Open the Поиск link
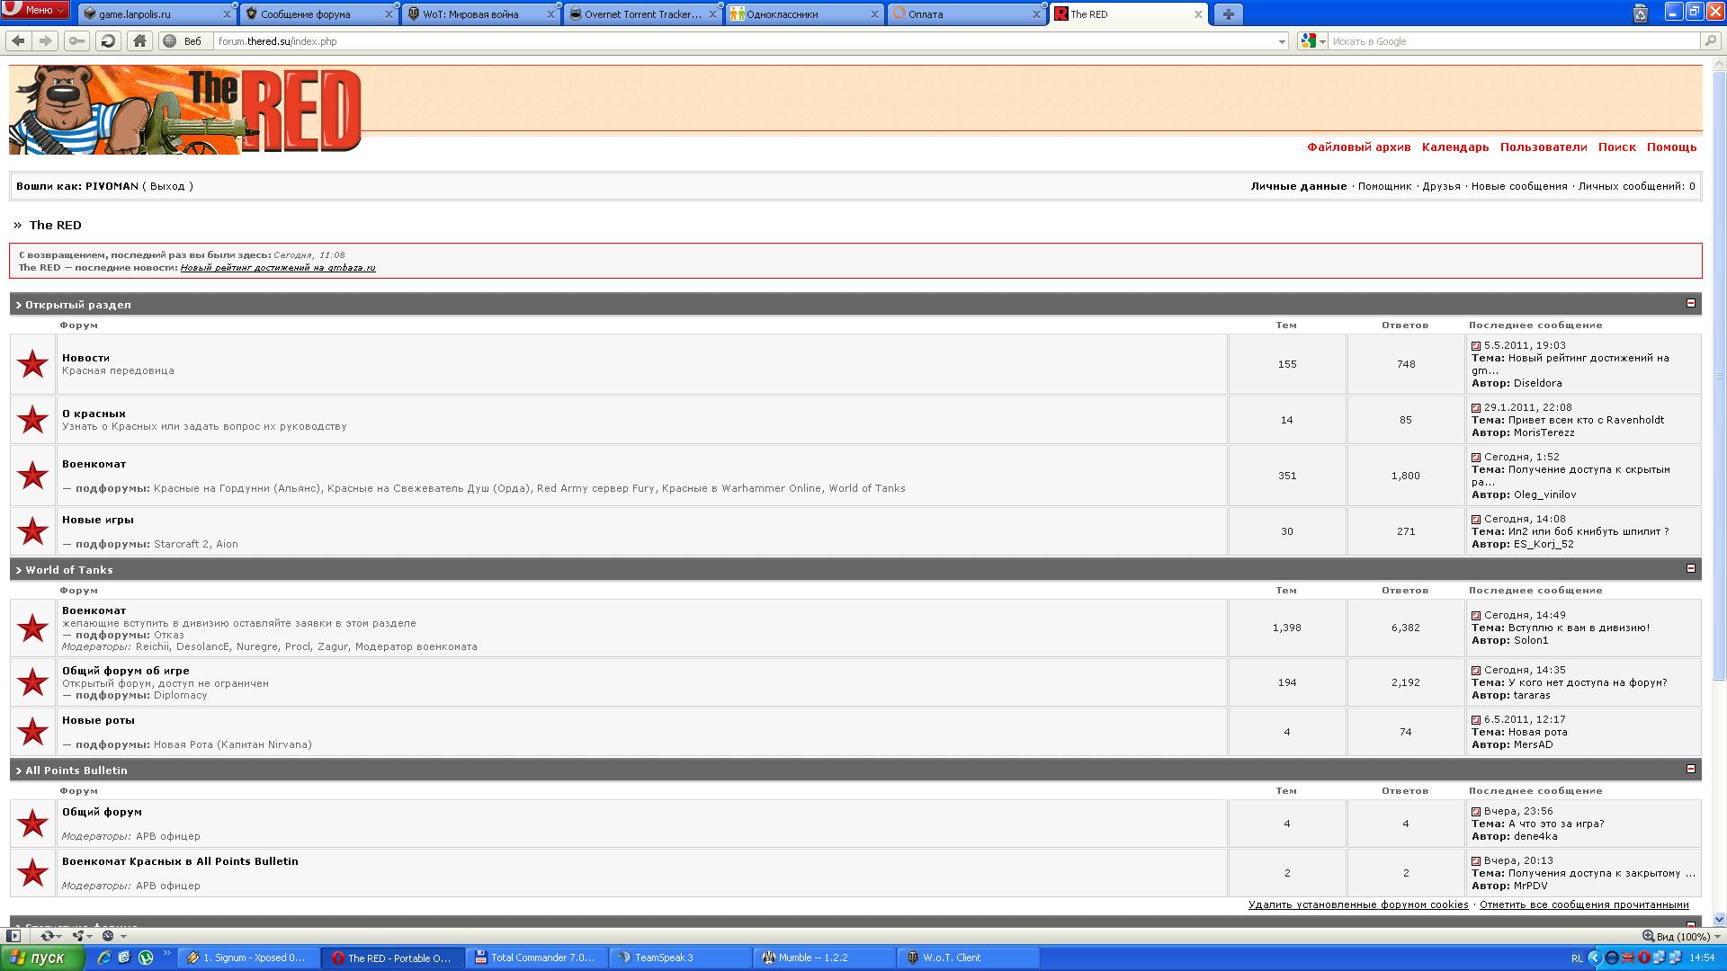 coord(1616,147)
